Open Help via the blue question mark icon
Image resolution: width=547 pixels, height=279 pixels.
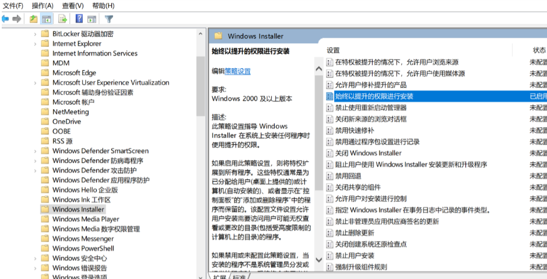point(79,19)
